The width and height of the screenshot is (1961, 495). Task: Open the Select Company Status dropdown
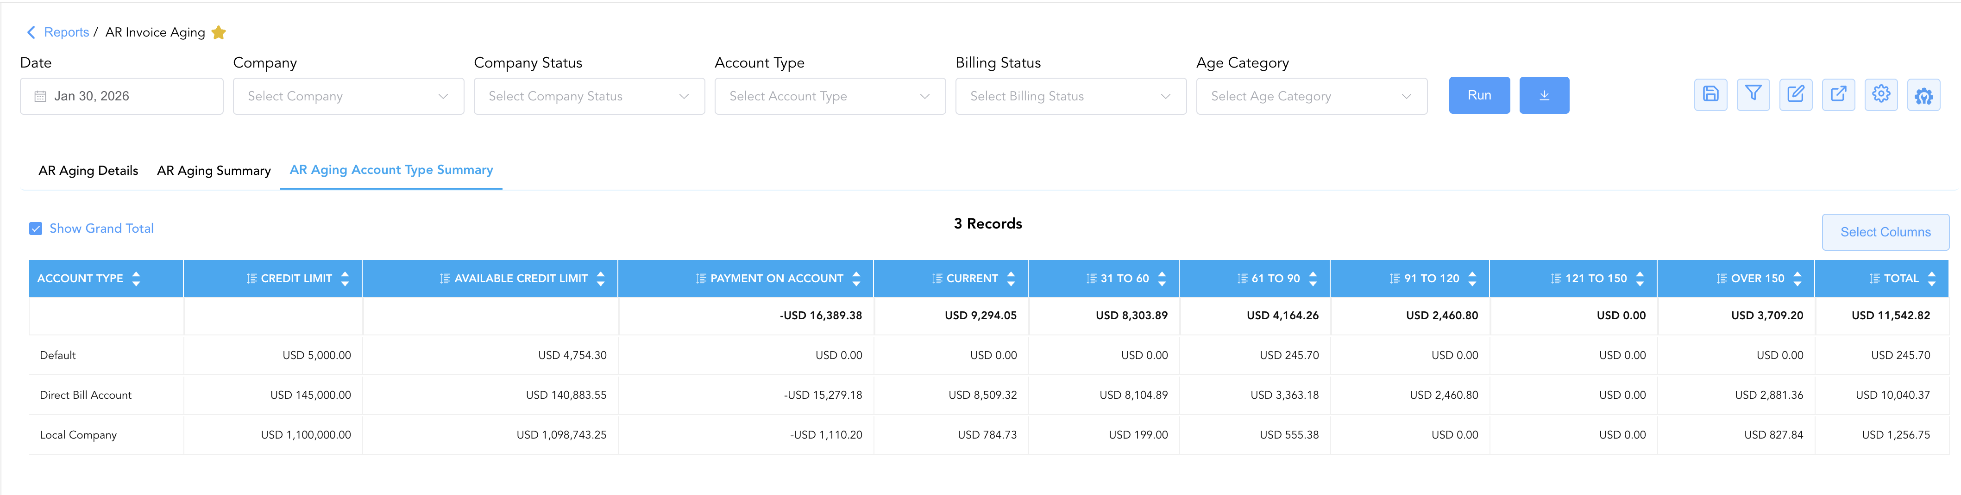[589, 96]
